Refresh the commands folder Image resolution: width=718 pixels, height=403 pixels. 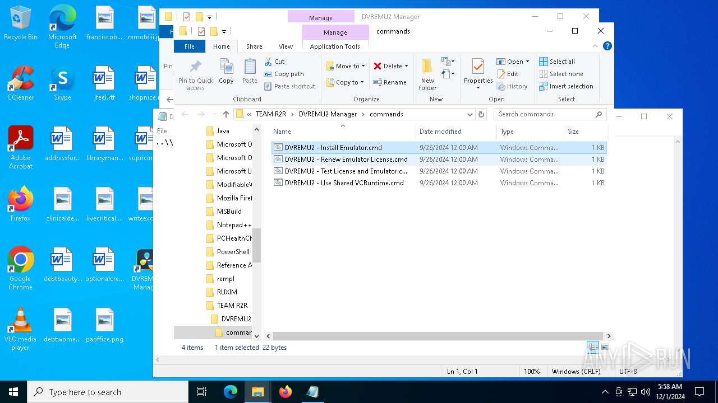[x=481, y=114]
